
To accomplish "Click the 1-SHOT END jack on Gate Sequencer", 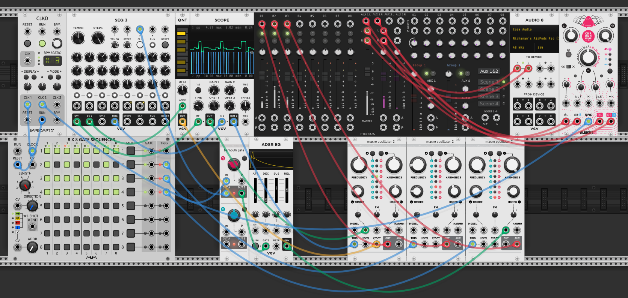I will [33, 226].
